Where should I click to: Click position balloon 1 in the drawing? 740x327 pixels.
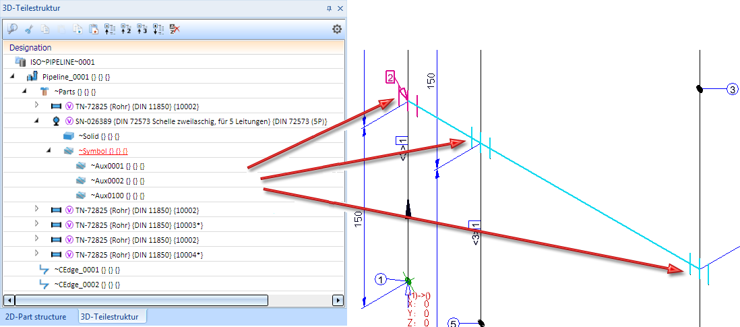point(381,279)
